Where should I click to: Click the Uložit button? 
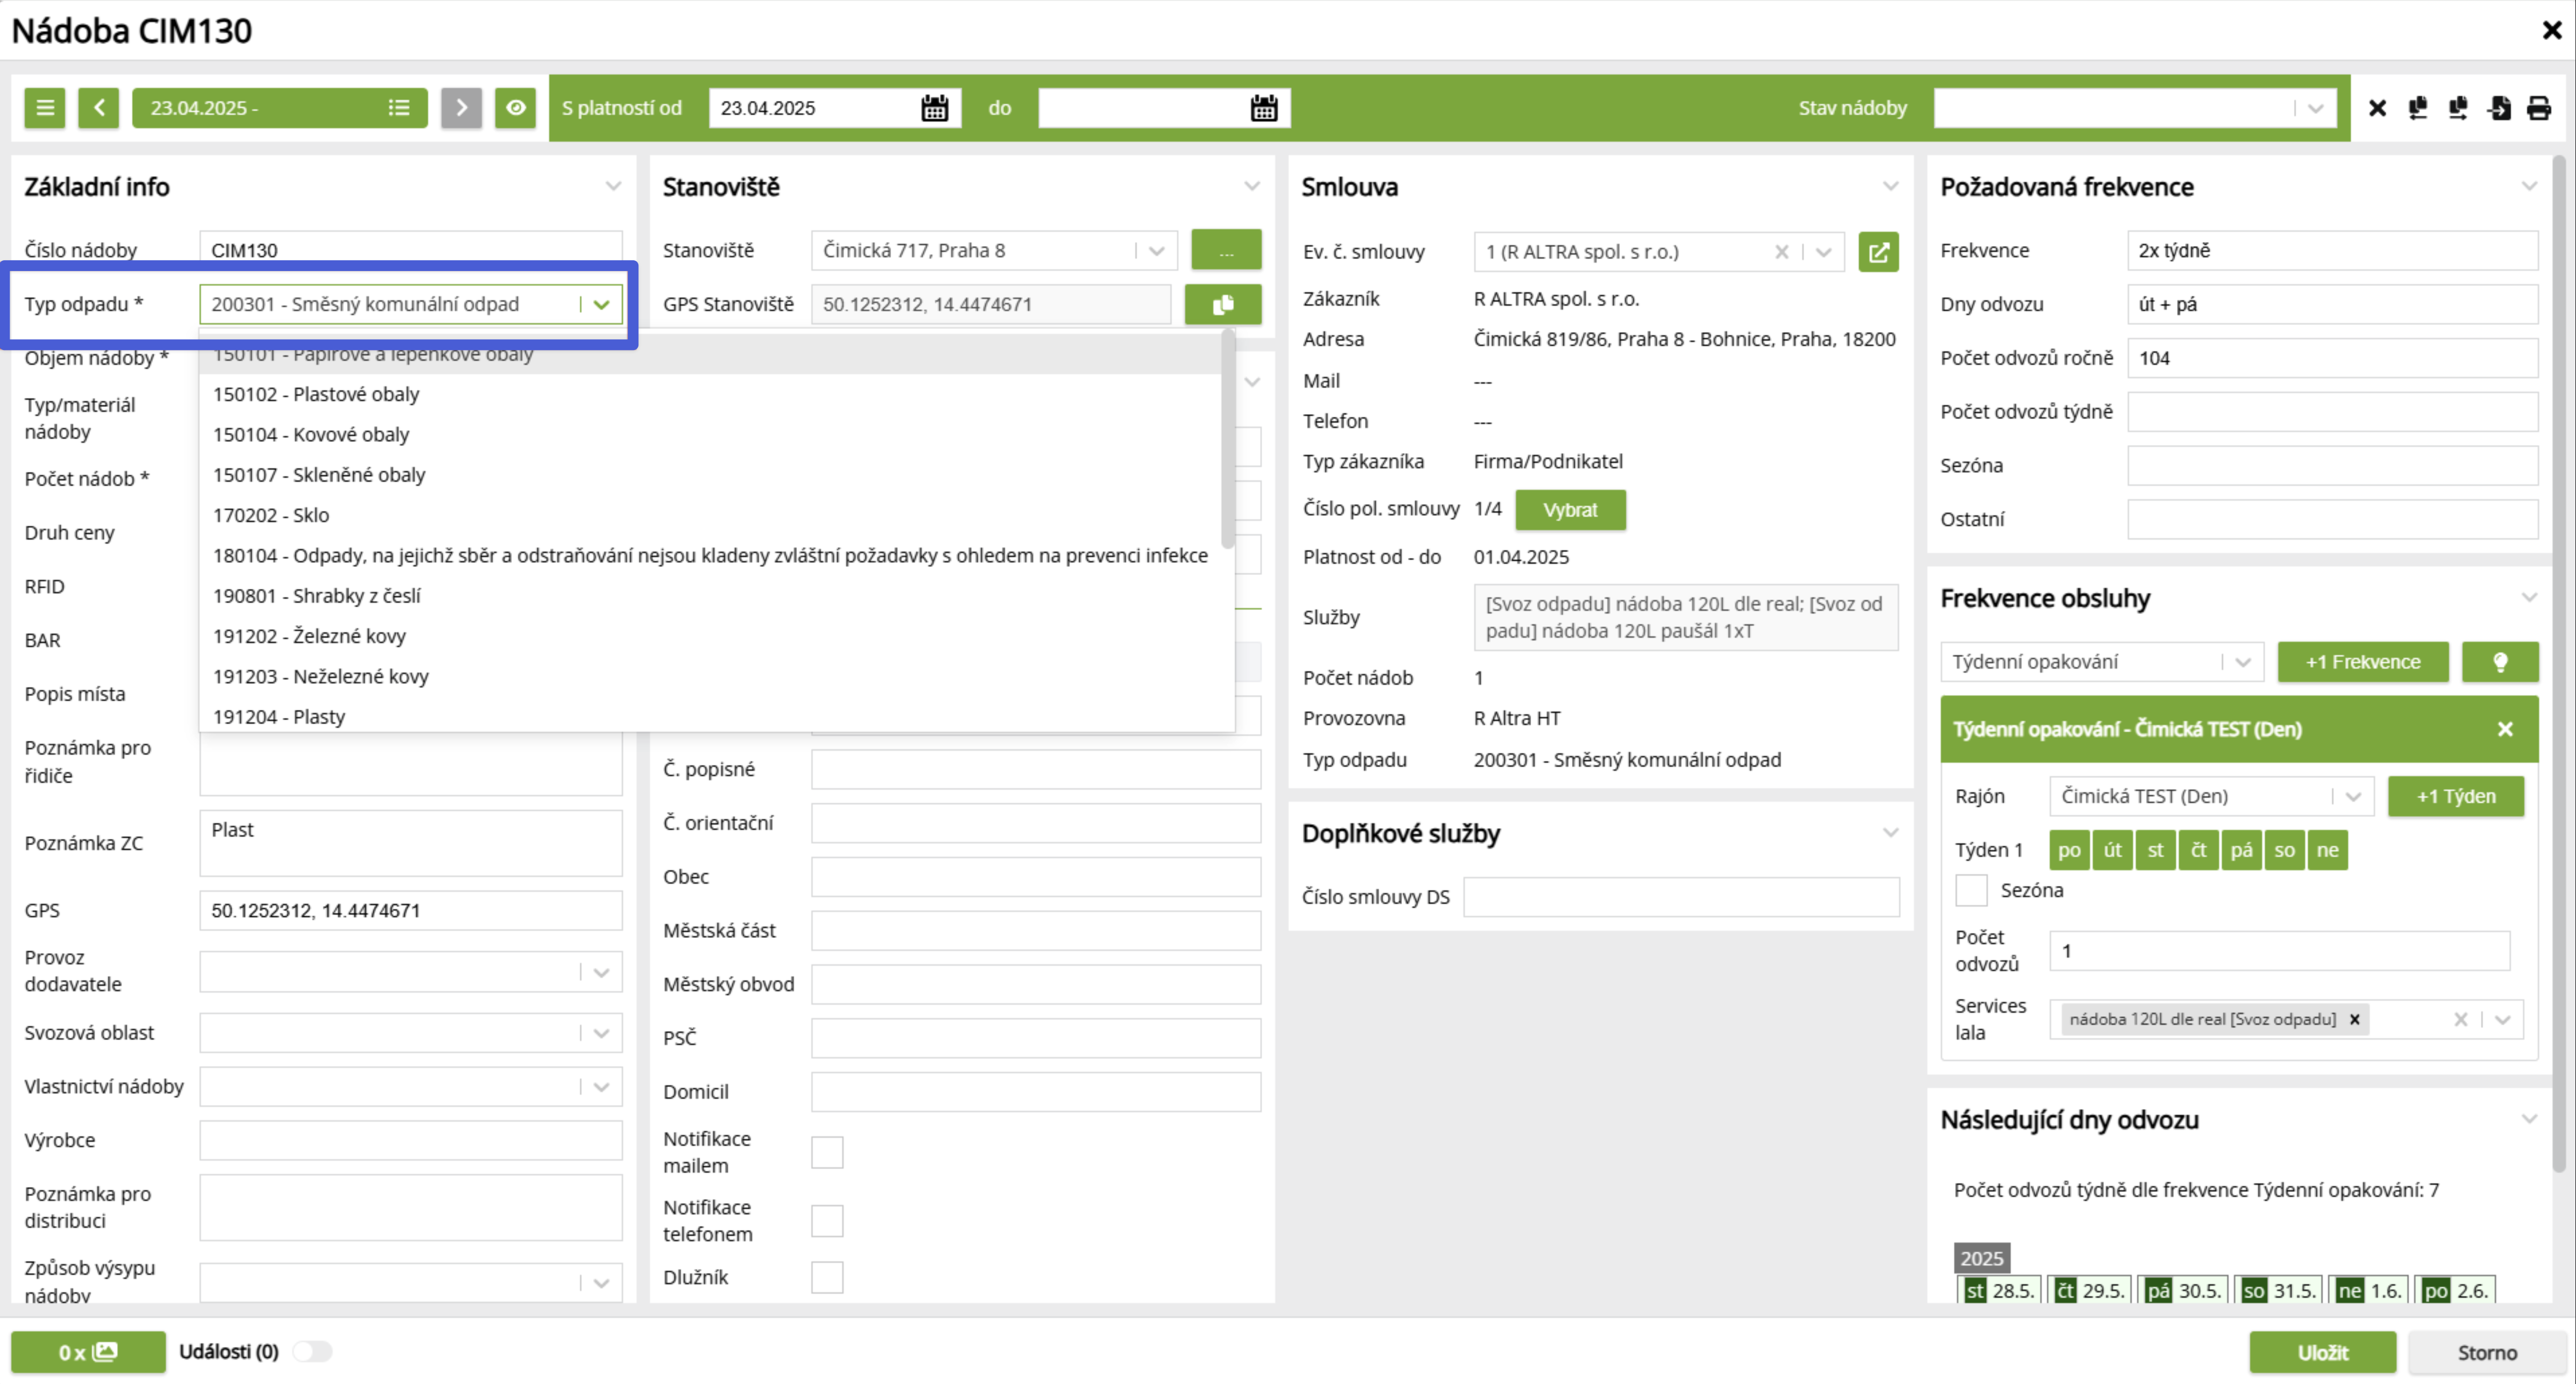pos(2322,1352)
